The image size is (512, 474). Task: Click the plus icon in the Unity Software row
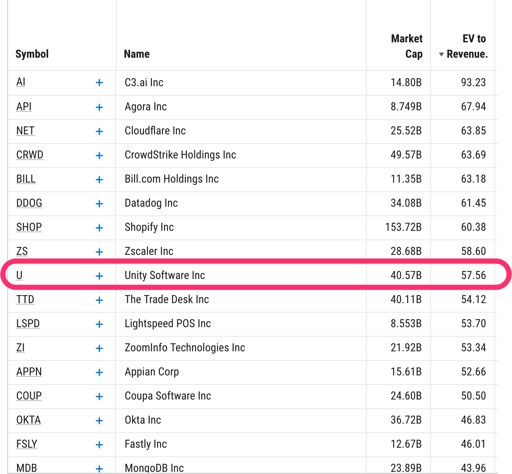pos(99,276)
